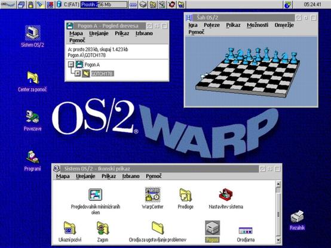Click the window list icon in WarpCenter
Viewport: 331px width, 248px height.
[x=22, y=5]
